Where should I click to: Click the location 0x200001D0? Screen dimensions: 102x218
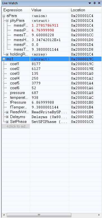coord(82,40)
